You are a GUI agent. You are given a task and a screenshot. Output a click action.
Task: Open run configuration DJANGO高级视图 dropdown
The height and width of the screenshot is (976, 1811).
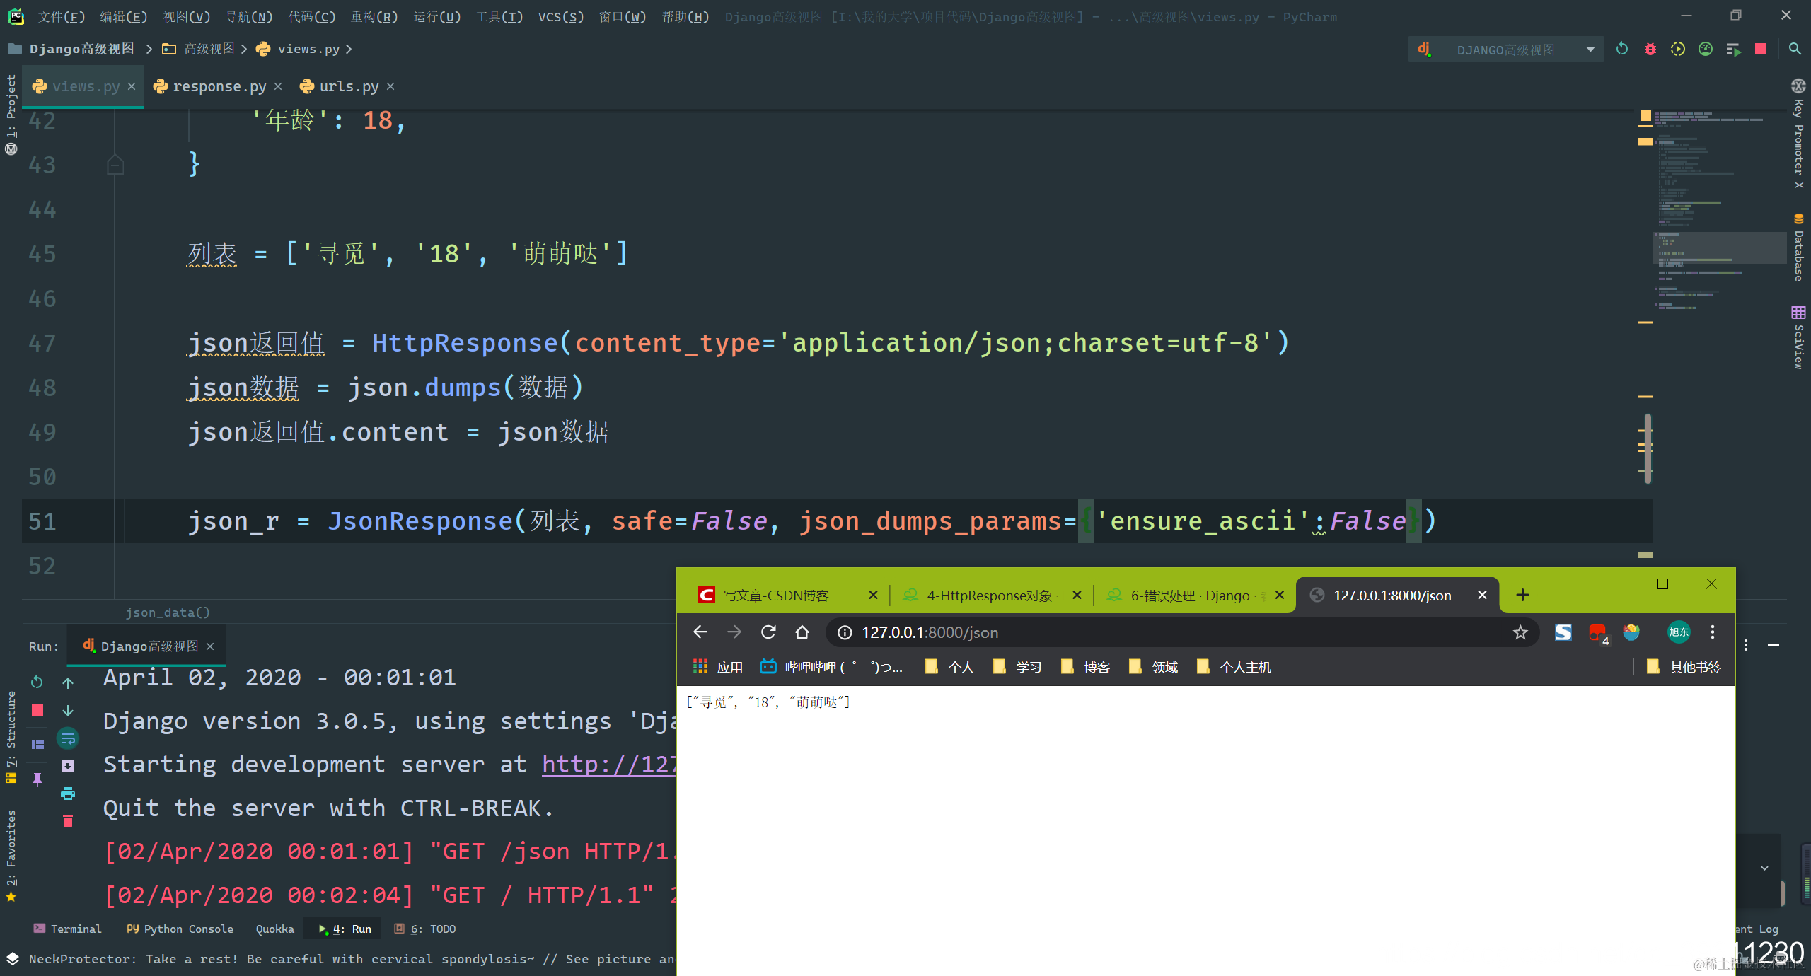coord(1505,50)
